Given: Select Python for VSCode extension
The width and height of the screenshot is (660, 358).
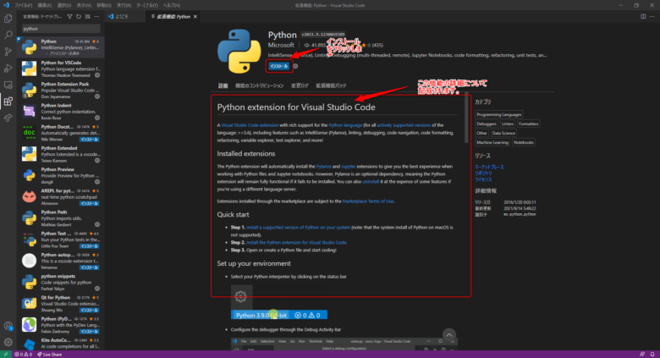Looking at the screenshot, I should click(x=61, y=69).
